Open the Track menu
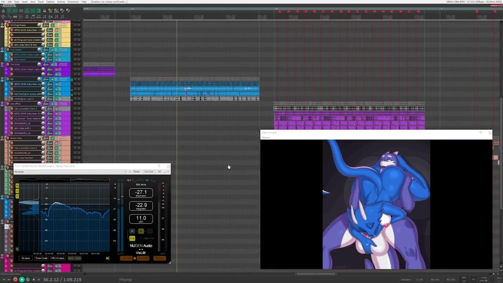This screenshot has width=503, height=283. pos(40,2)
